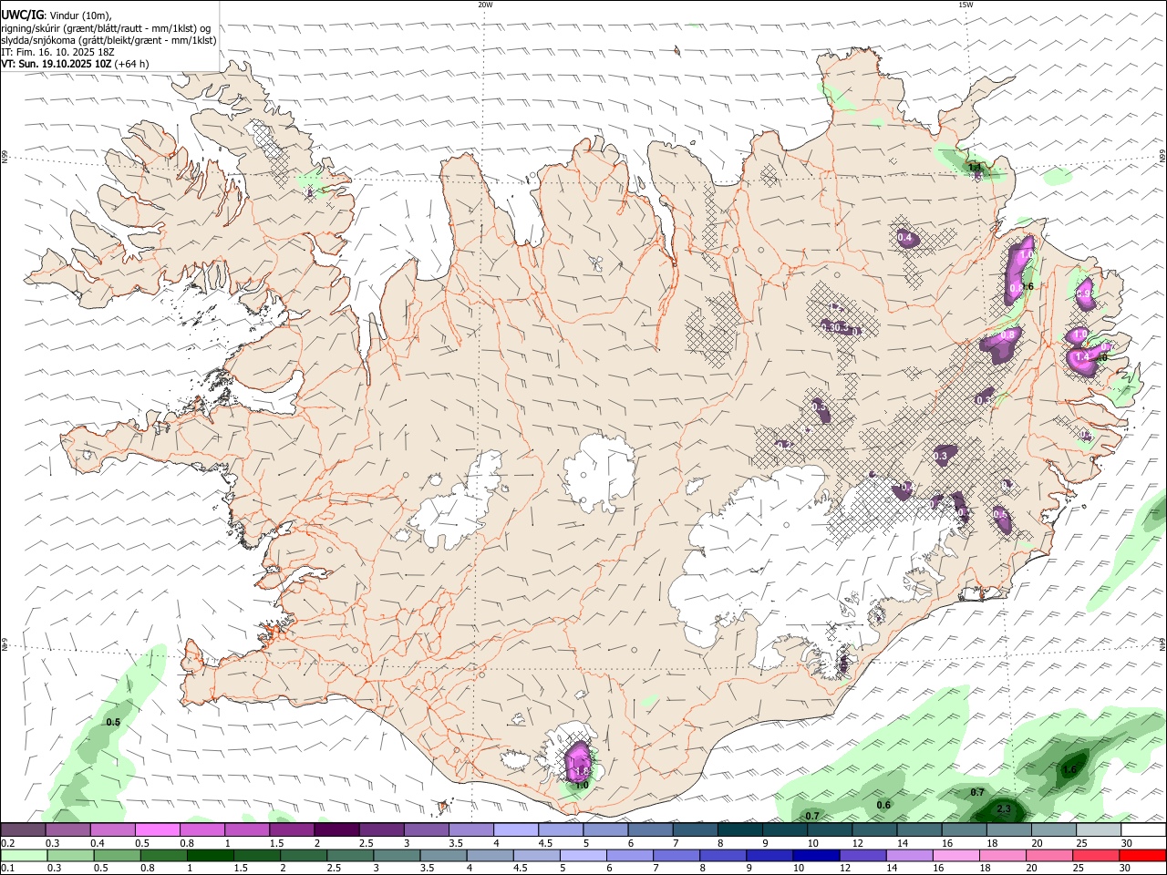Select the dark mauve 0.2 swatch, upper legend row
The image size is (1167, 875).
pyautogui.click(x=22, y=829)
